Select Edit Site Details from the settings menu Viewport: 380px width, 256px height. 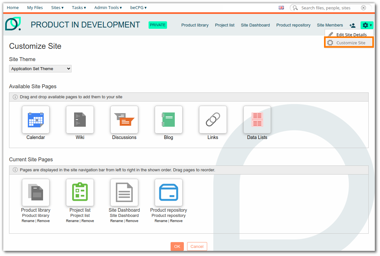(351, 34)
